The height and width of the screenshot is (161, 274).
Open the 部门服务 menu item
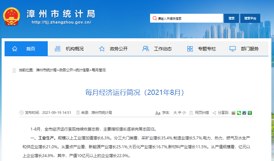[249, 49]
